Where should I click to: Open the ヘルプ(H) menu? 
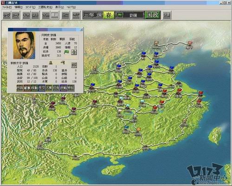point(71,7)
